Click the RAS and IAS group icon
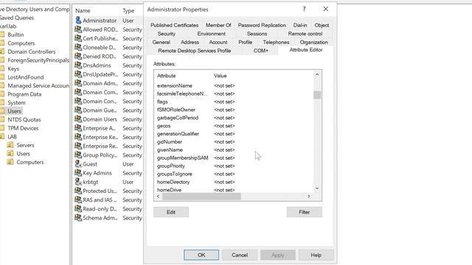Viewport: 472px width, 265px height. coord(78,199)
